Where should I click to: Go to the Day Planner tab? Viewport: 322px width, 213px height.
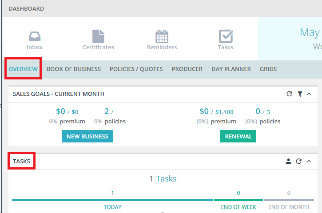pyautogui.click(x=231, y=69)
